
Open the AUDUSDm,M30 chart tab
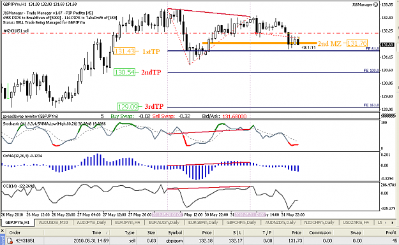click(x=53, y=223)
